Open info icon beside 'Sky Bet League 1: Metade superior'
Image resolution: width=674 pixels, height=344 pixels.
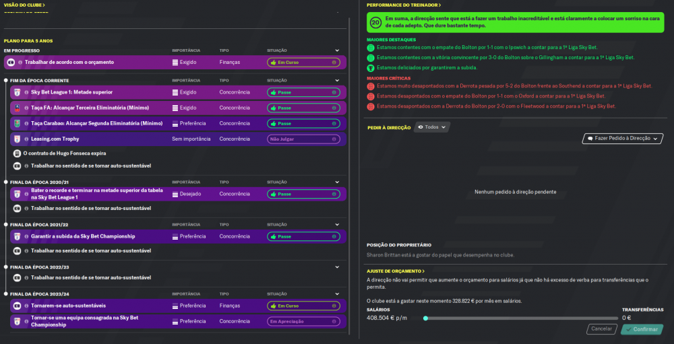(x=26, y=92)
